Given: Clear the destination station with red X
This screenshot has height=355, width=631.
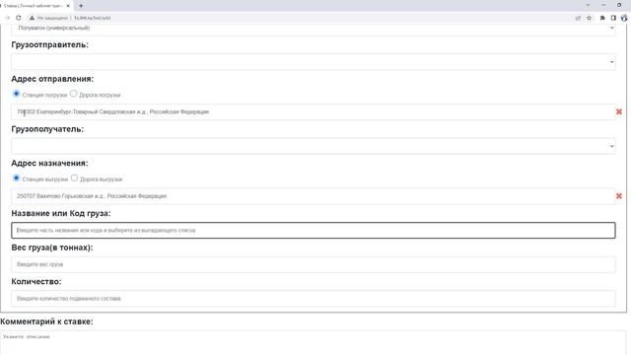Looking at the screenshot, I should point(619,196).
